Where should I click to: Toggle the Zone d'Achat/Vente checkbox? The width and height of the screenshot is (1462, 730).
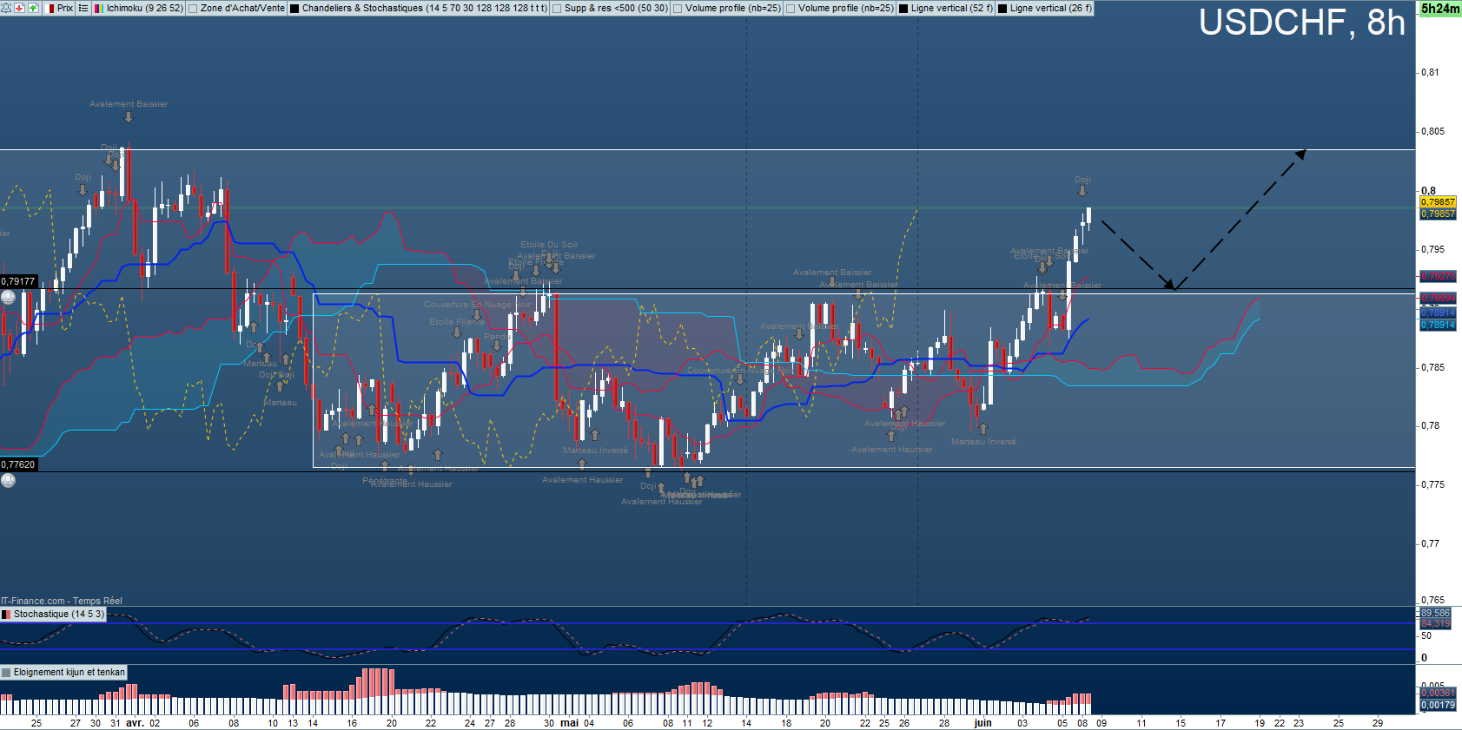[193, 9]
